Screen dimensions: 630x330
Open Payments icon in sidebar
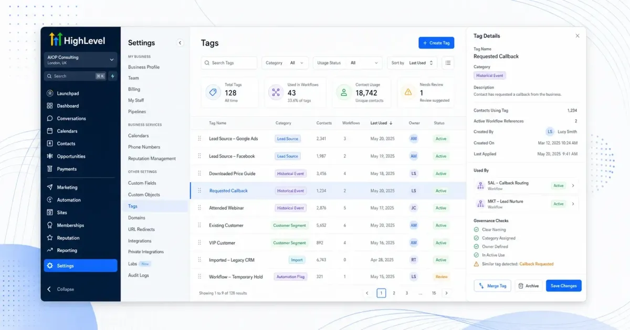coord(50,169)
